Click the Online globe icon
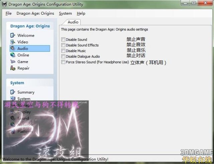 point(13,55)
